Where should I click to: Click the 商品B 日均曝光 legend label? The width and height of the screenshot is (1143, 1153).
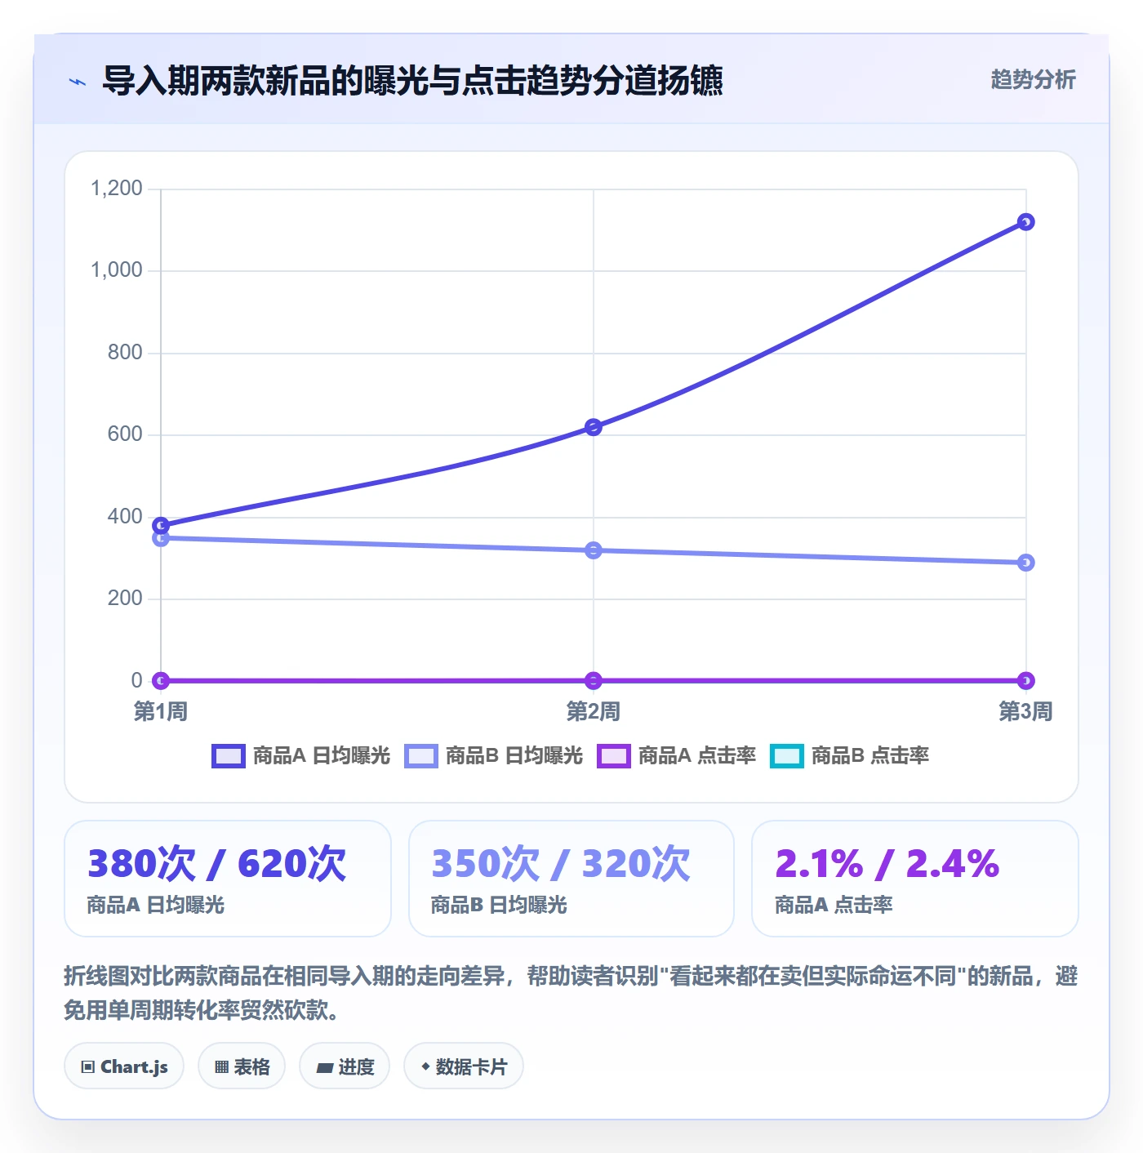pos(514,756)
